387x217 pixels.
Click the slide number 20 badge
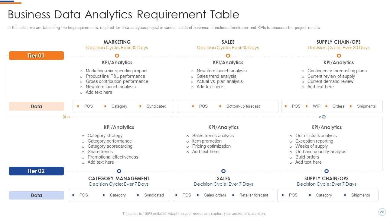[382, 212]
